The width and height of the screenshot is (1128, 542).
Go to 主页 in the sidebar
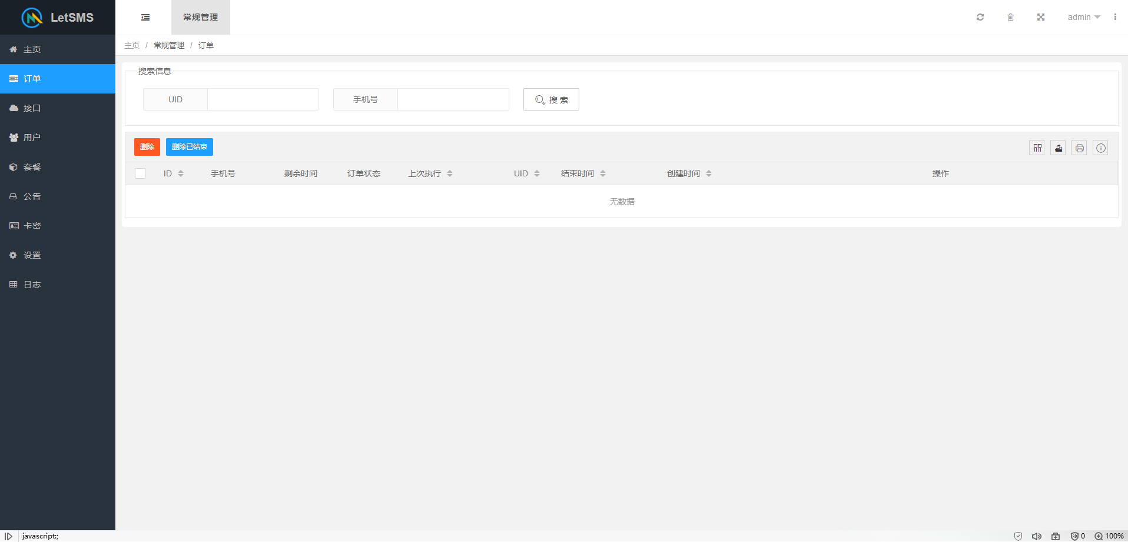pos(58,49)
